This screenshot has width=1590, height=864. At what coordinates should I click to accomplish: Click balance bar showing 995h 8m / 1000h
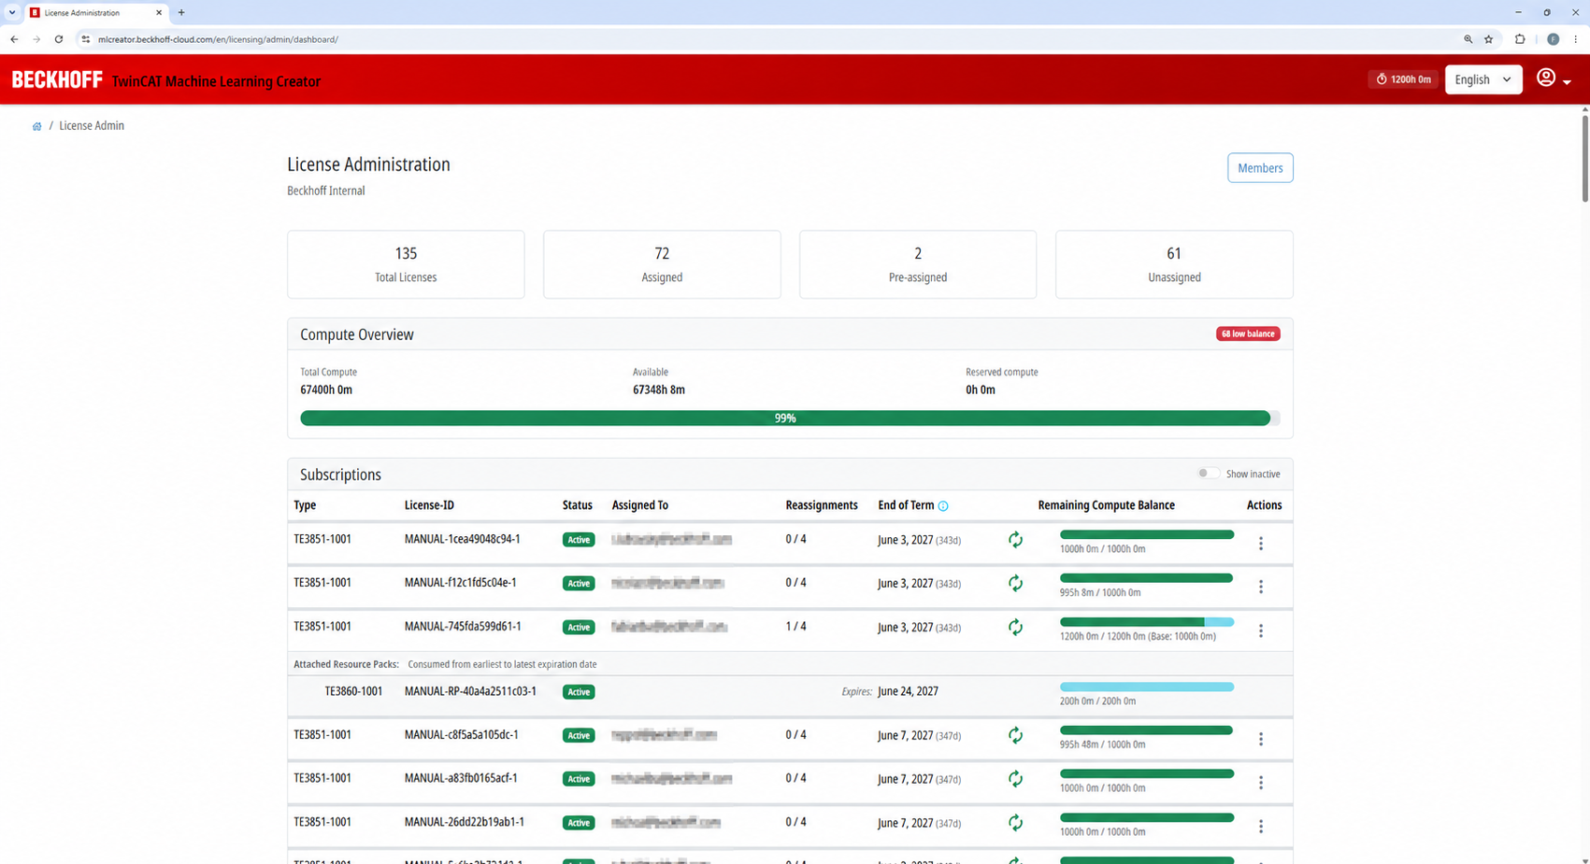click(1147, 578)
